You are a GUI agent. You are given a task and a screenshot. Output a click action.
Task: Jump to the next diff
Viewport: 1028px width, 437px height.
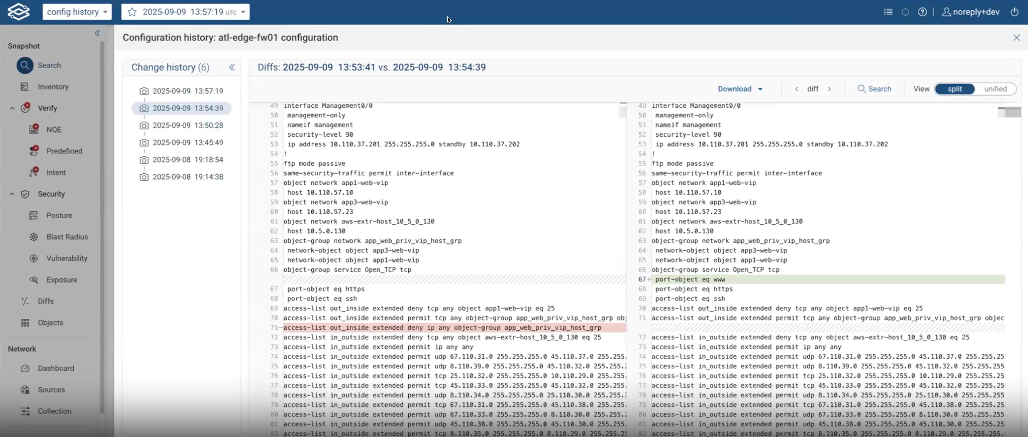click(829, 89)
